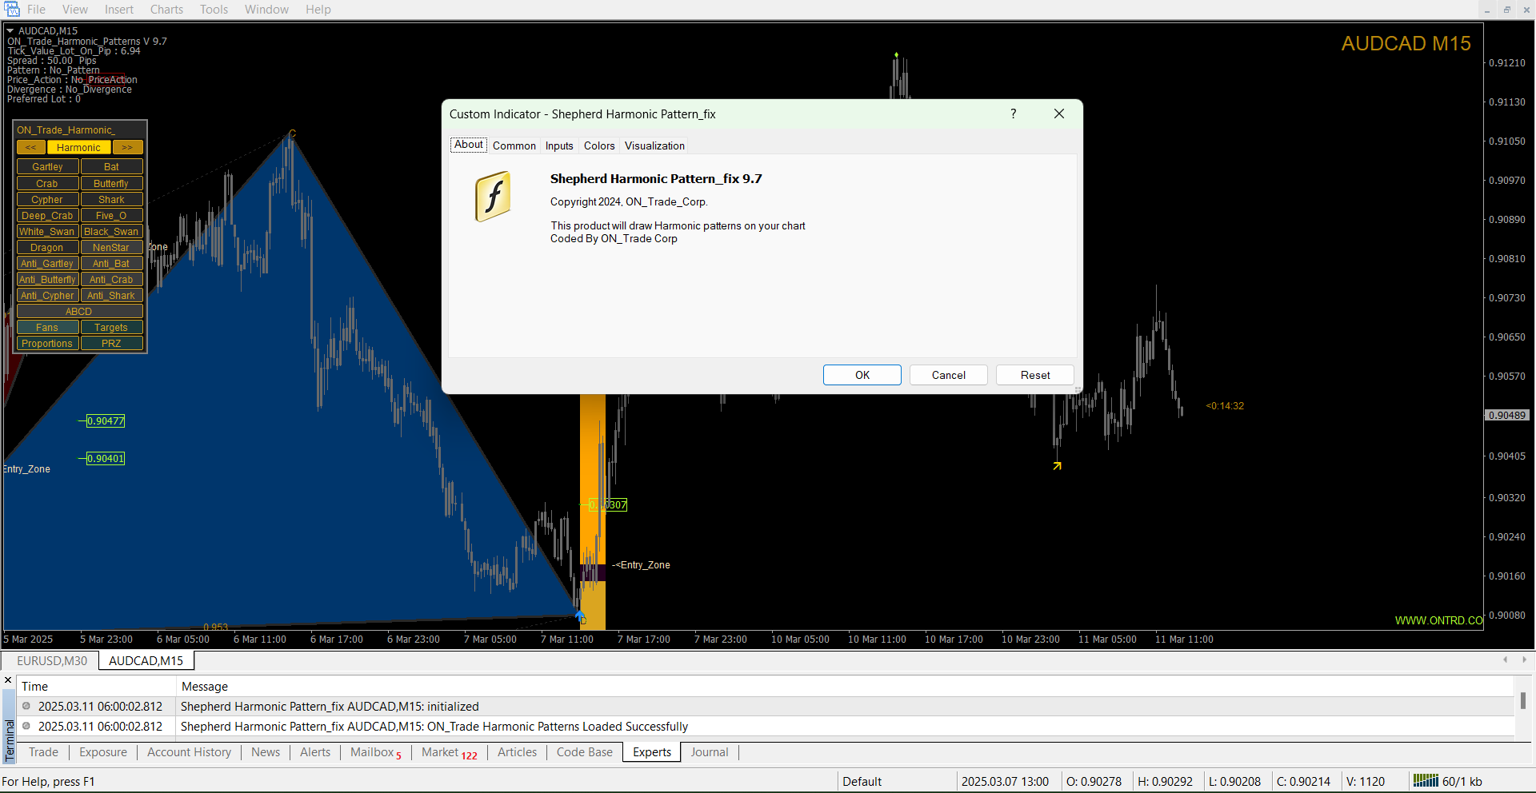This screenshot has width=1536, height=793.
Task: Select the EURUSD,M30 chart tab
Action: point(52,661)
